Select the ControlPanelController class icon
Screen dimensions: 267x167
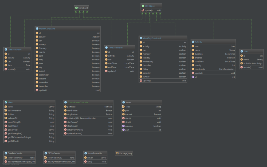pyautogui.click(x=66, y=102)
